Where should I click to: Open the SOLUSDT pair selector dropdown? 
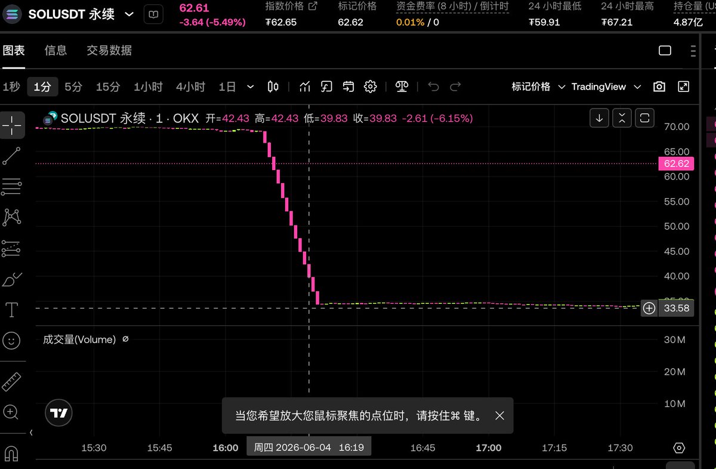click(x=129, y=14)
